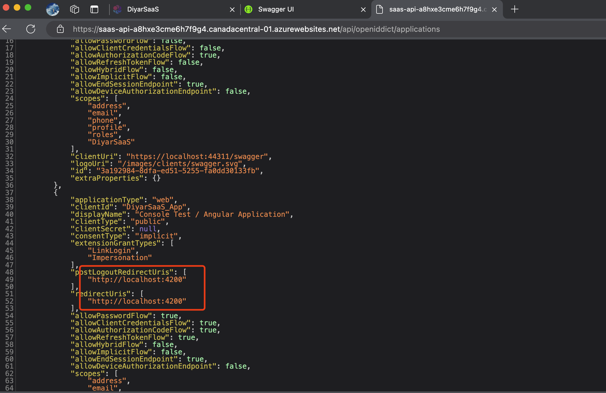The height and width of the screenshot is (393, 606).
Task: Click the green macOS fullscreen button
Action: [28, 8]
